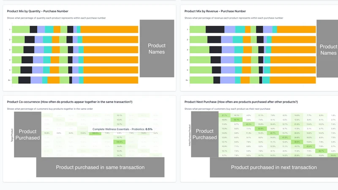The width and height of the screenshot is (338, 190).
Task: Click the 'Product Mix by Quantity - Purchase Number' title
Action: point(38,11)
